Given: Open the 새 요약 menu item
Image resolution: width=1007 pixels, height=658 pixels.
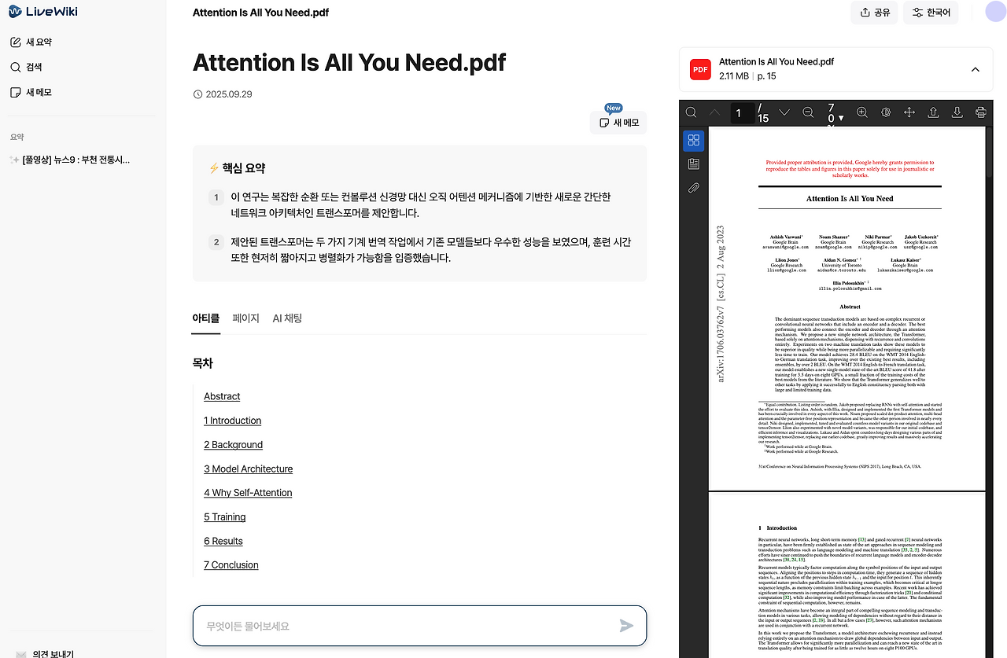Looking at the screenshot, I should coord(31,42).
